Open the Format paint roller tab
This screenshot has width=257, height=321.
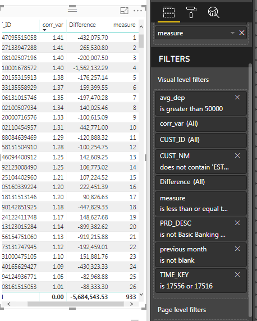click(191, 12)
